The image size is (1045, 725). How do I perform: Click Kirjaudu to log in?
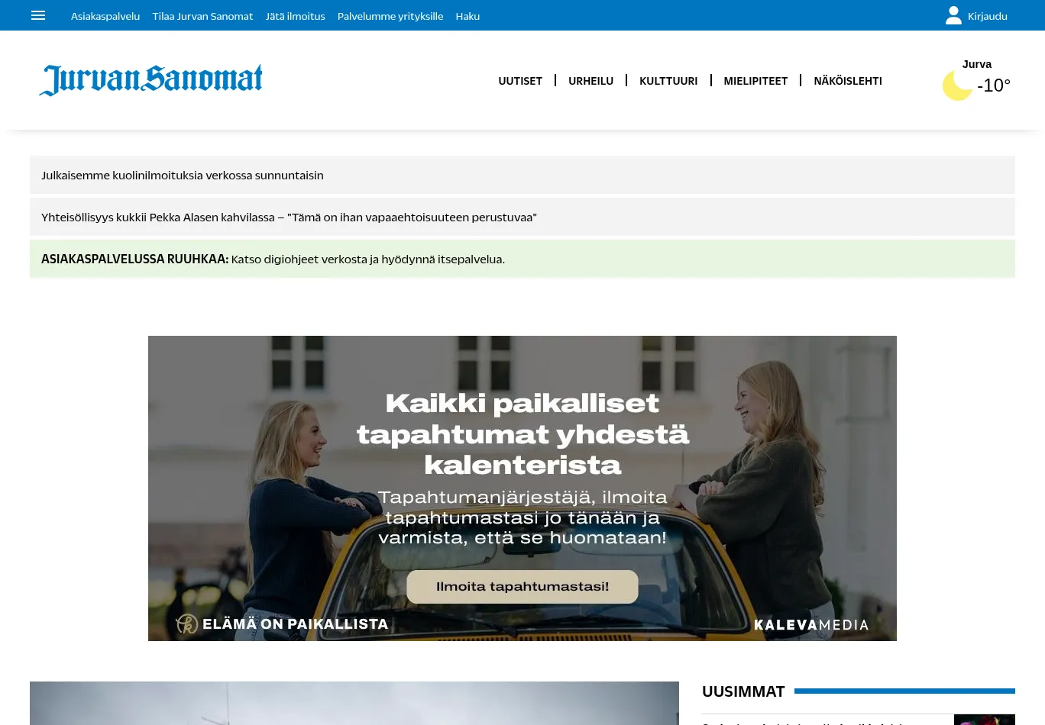pyautogui.click(x=987, y=16)
